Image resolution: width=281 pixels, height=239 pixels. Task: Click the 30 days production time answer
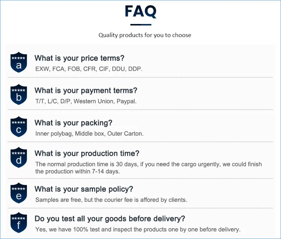tap(148, 168)
